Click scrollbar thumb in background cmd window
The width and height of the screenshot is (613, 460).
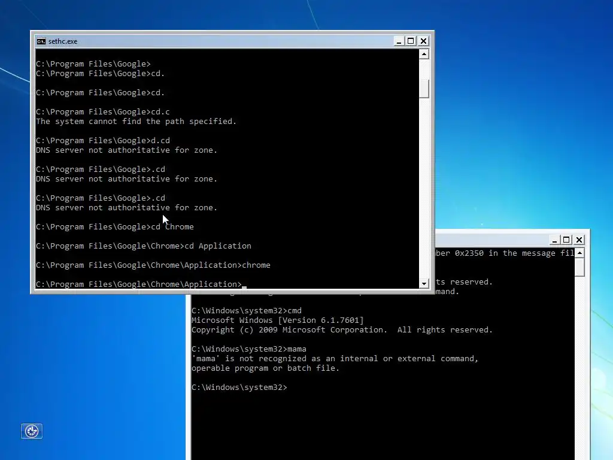point(579,268)
